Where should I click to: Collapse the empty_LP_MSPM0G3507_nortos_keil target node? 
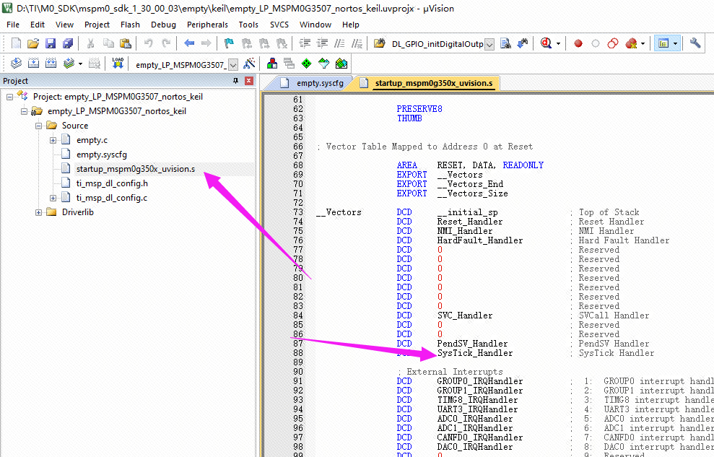click(x=24, y=111)
